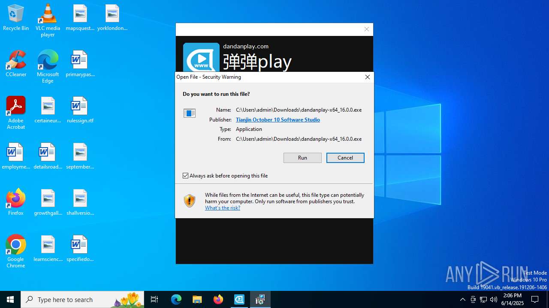Select the learnscienc file icon
The height and width of the screenshot is (308, 549).
pos(48,249)
